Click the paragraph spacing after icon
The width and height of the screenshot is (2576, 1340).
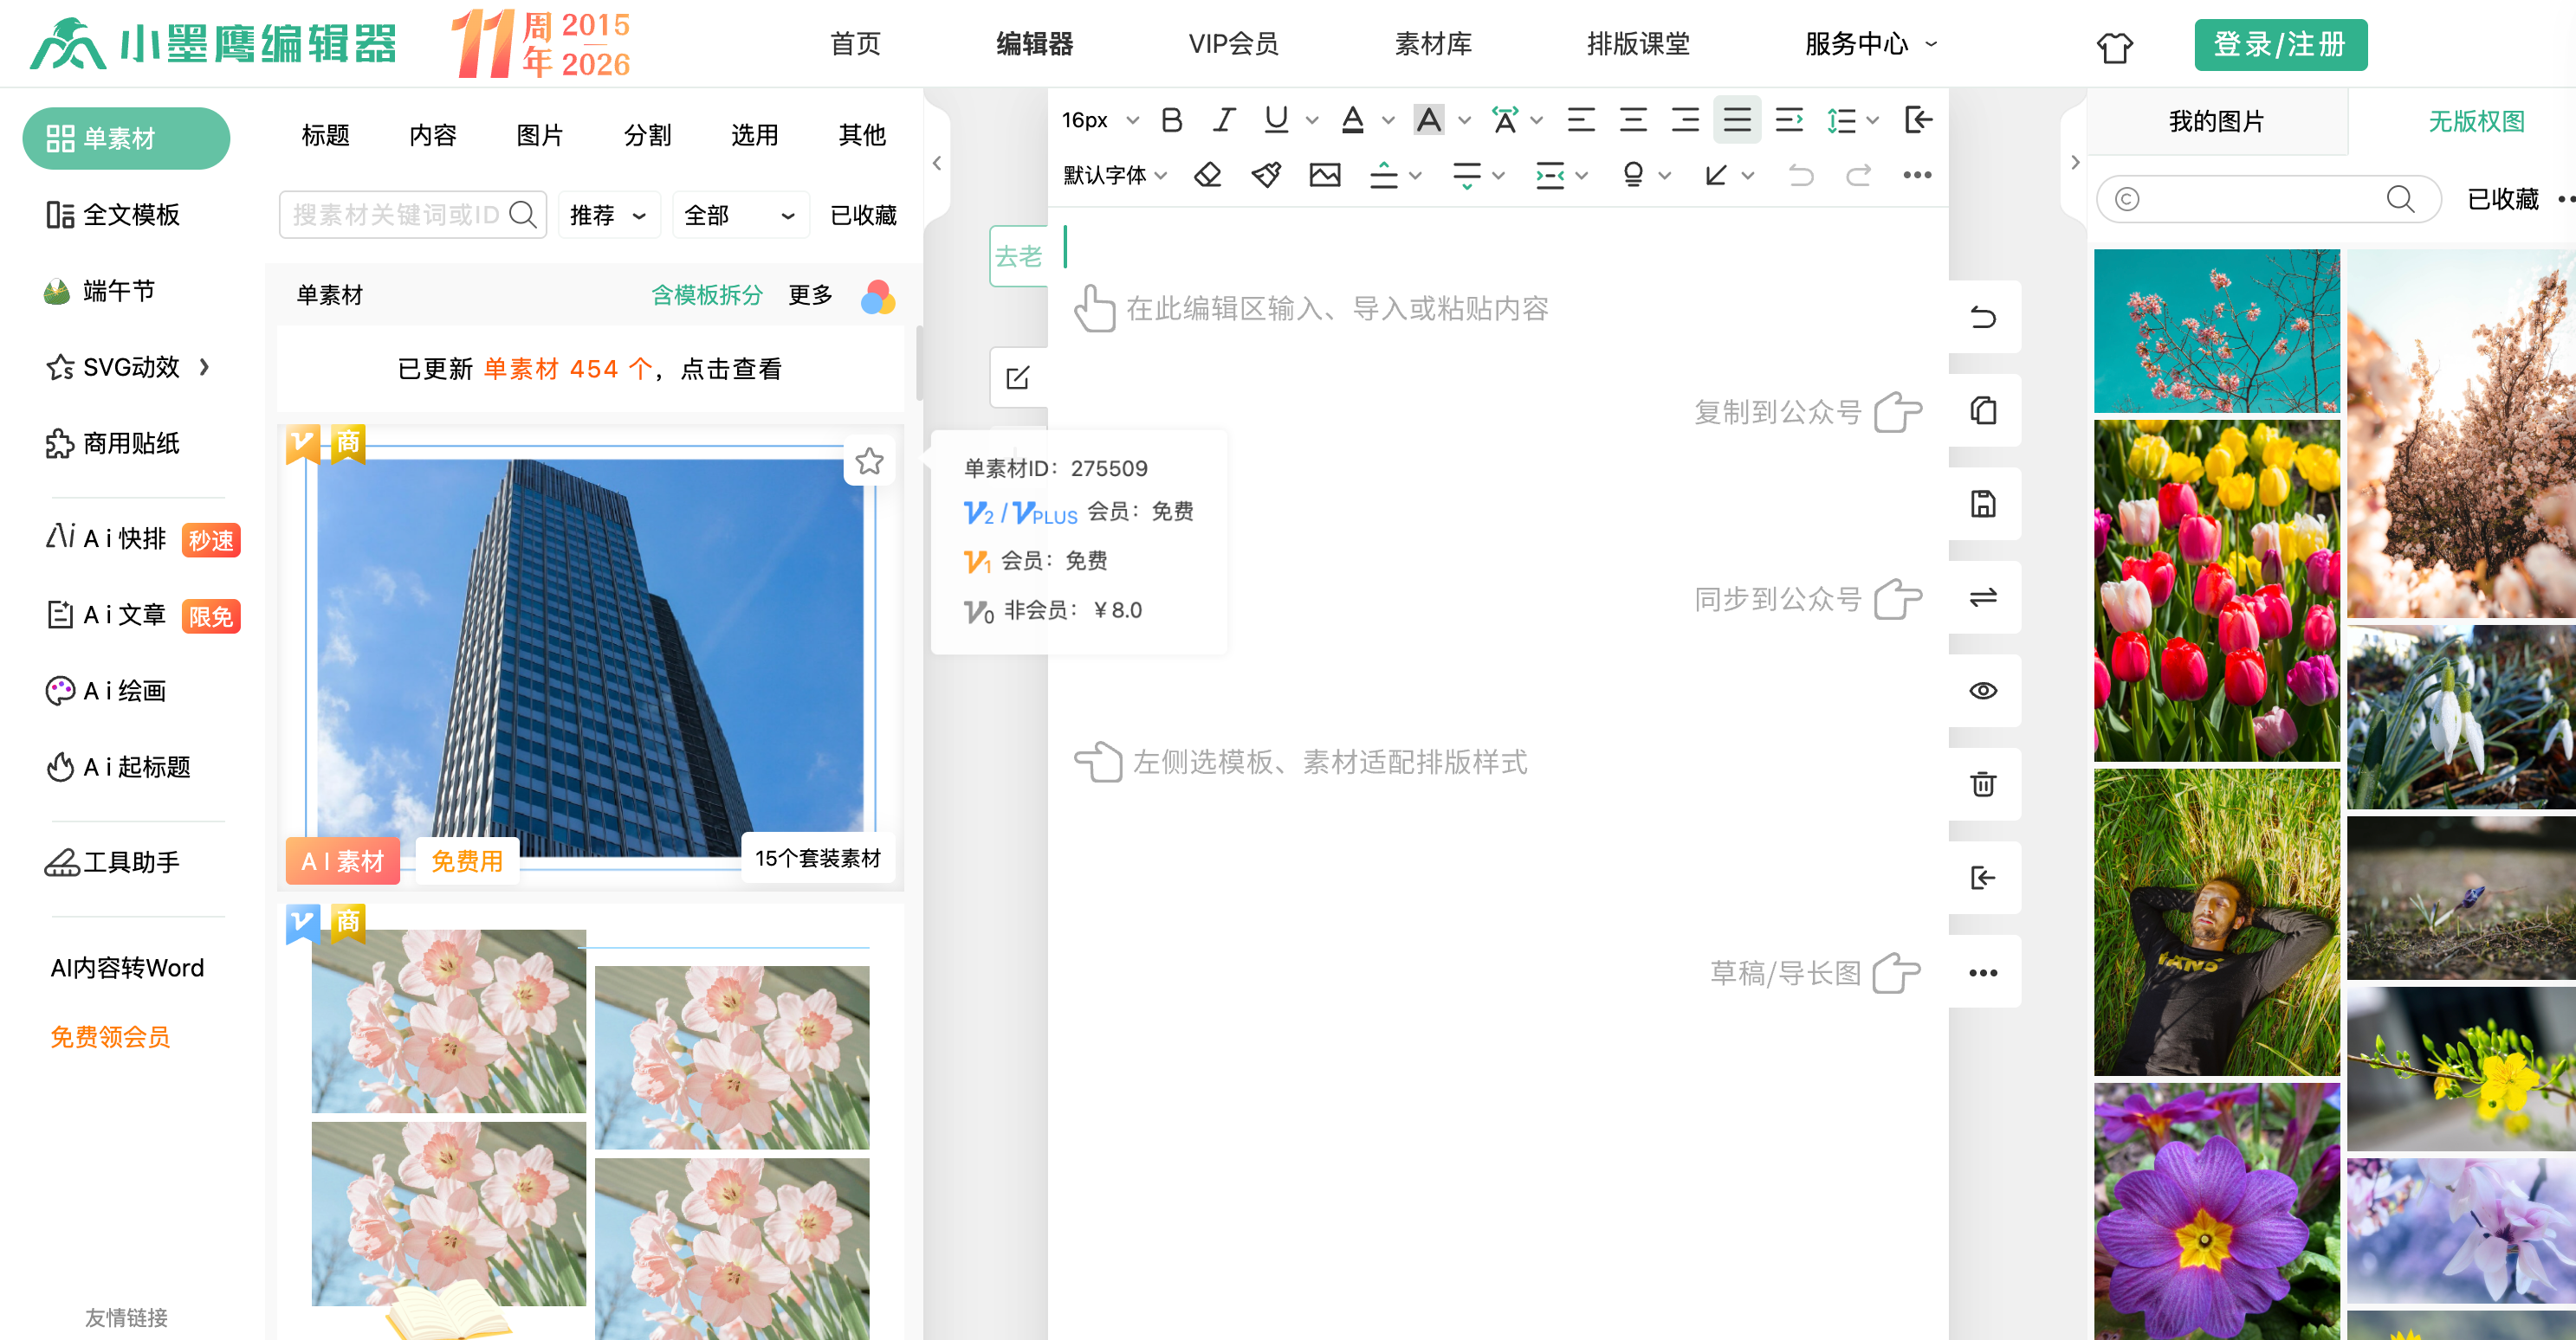(1467, 176)
